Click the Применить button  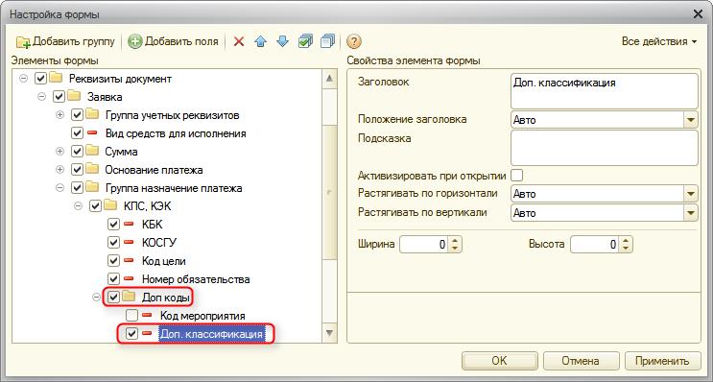tap(662, 361)
